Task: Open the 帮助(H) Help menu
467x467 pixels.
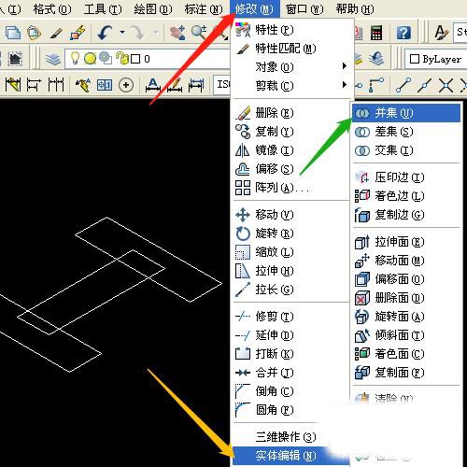Action: pyautogui.click(x=355, y=9)
